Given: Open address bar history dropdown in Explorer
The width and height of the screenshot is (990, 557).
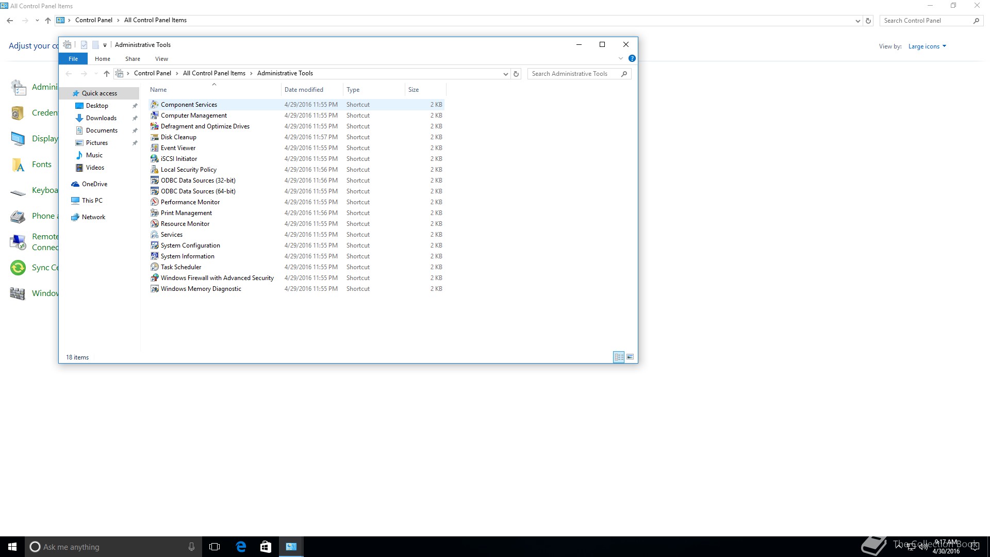Looking at the screenshot, I should point(505,74).
